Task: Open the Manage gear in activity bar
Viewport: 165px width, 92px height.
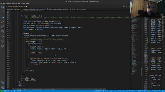Action: coord(2,87)
